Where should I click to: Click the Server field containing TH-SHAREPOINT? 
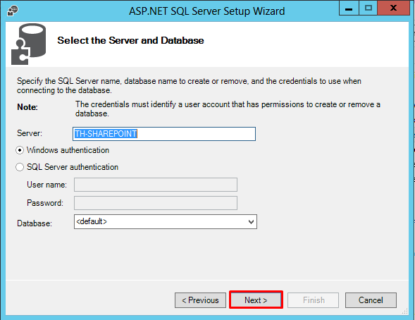[x=164, y=134]
